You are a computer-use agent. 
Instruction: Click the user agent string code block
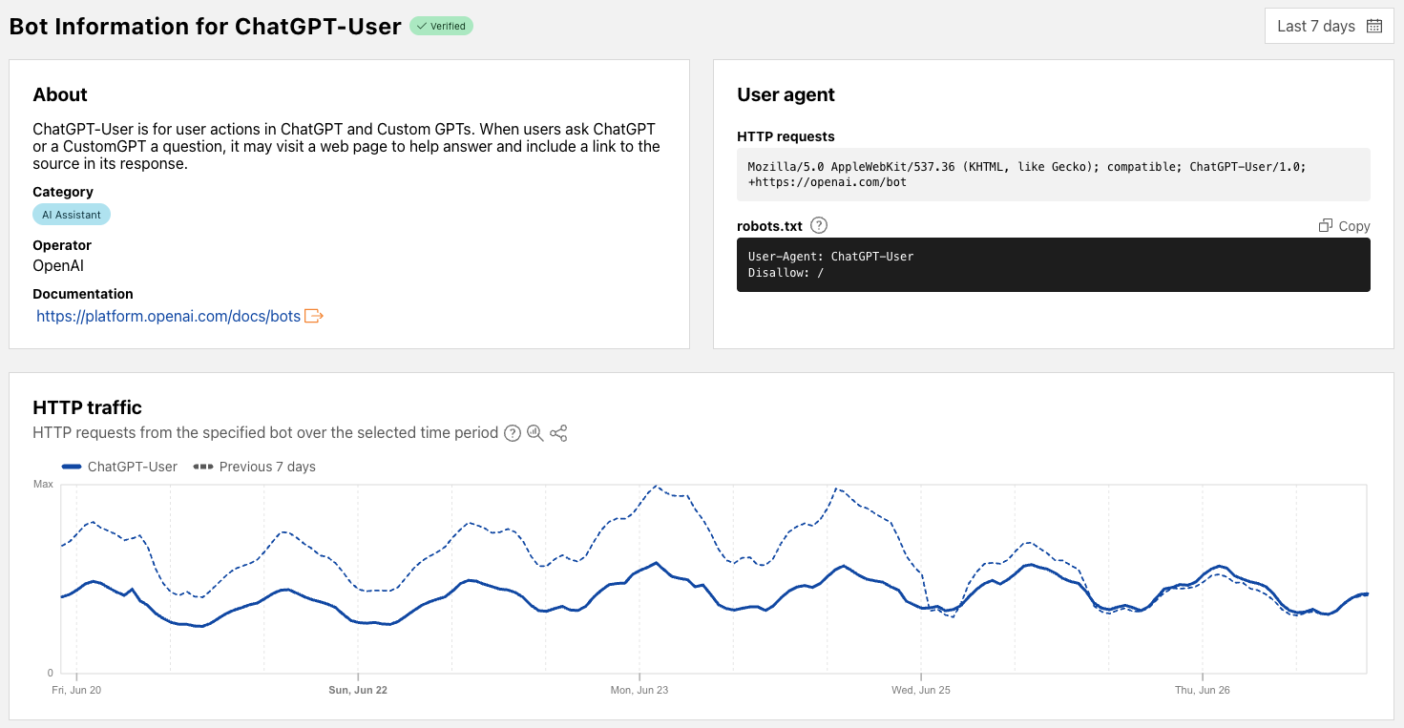coord(1054,175)
